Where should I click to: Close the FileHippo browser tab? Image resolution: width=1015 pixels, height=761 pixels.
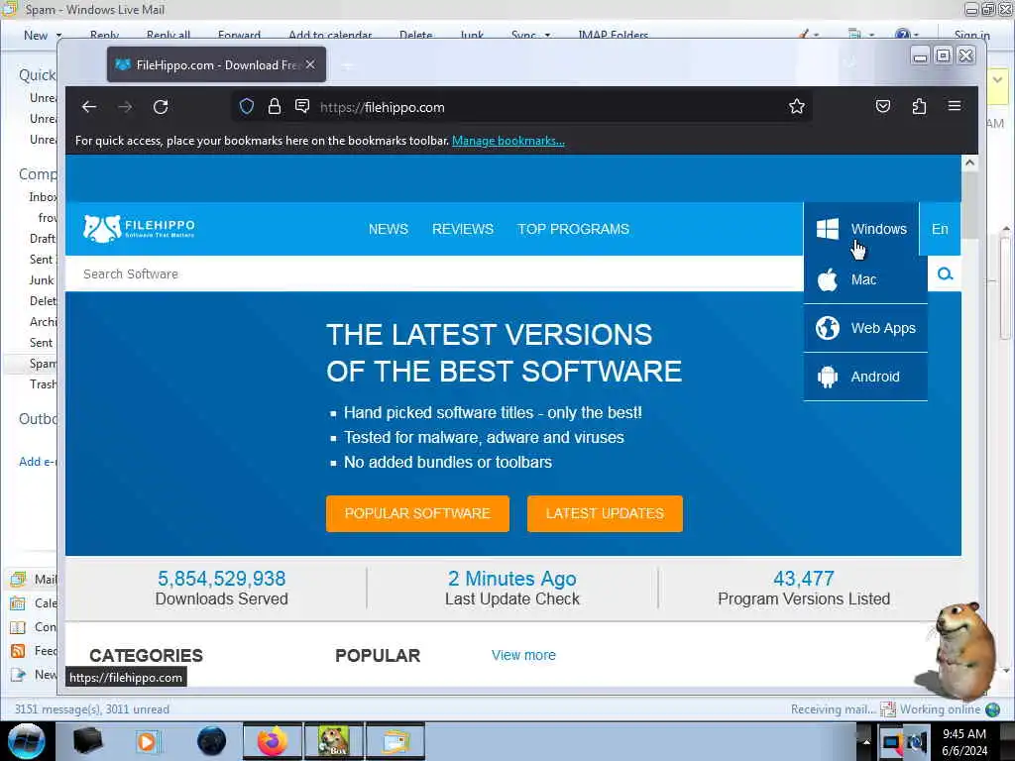point(310,64)
